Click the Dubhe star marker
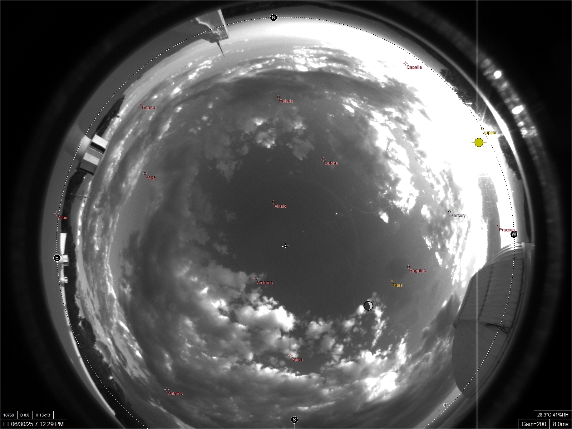572x429 pixels. (x=323, y=159)
